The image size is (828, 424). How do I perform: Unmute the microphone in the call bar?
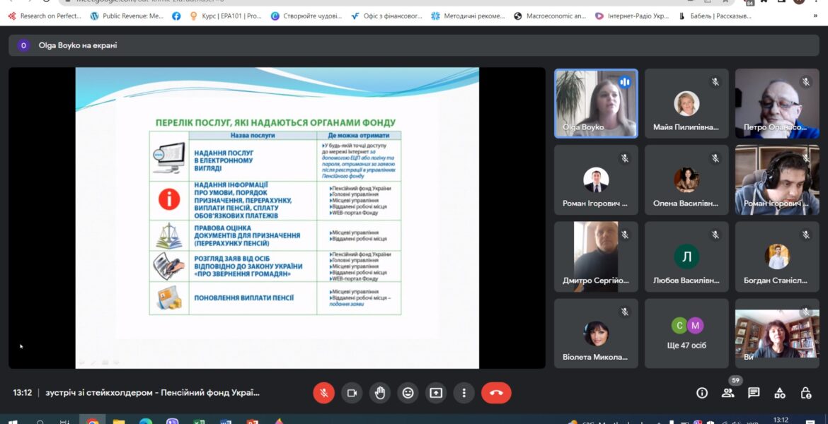point(323,393)
